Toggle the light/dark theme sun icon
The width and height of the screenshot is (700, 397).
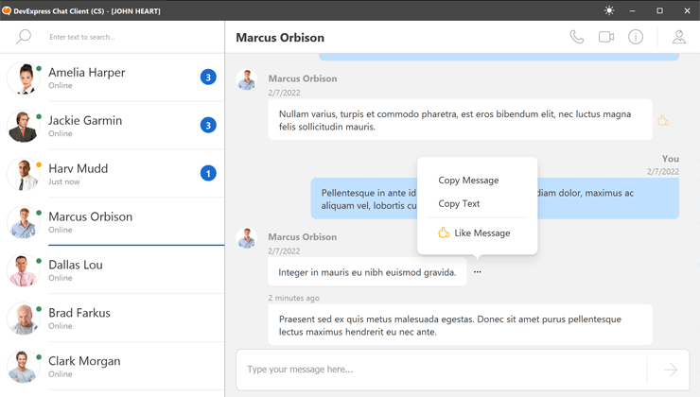[x=609, y=10]
